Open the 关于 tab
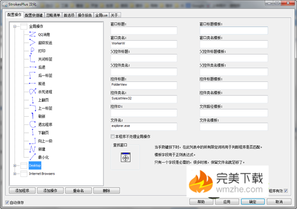 [x=114, y=15]
